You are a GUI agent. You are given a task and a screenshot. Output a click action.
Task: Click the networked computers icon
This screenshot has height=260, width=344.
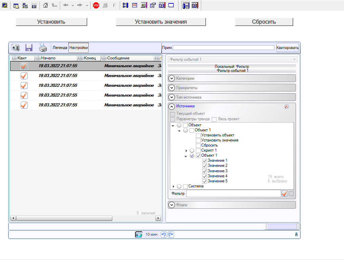(25, 5)
